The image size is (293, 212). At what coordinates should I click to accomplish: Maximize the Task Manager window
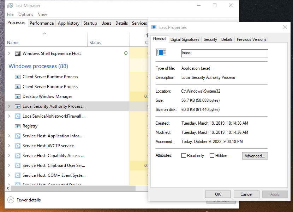point(215,5)
